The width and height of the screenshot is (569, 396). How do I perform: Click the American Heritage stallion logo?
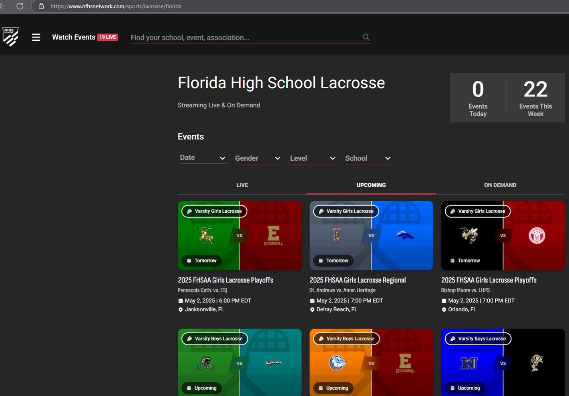click(x=405, y=235)
